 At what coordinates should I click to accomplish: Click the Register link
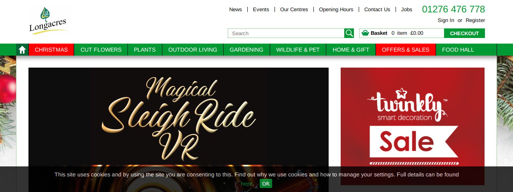(x=475, y=20)
